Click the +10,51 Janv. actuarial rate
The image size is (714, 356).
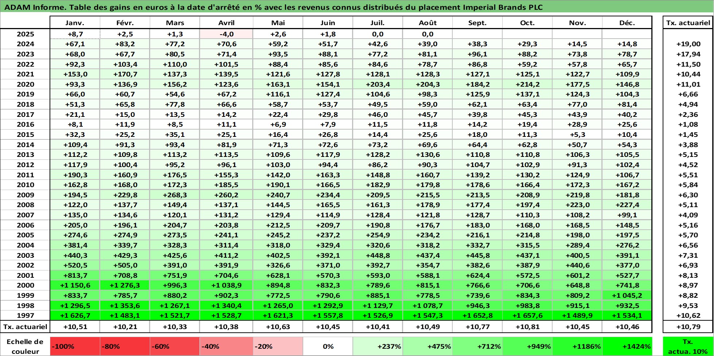point(75,327)
